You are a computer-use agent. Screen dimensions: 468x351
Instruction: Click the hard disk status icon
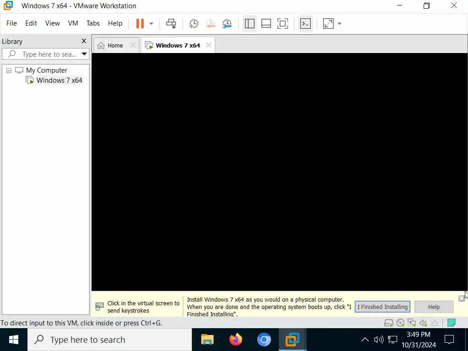[x=388, y=323]
